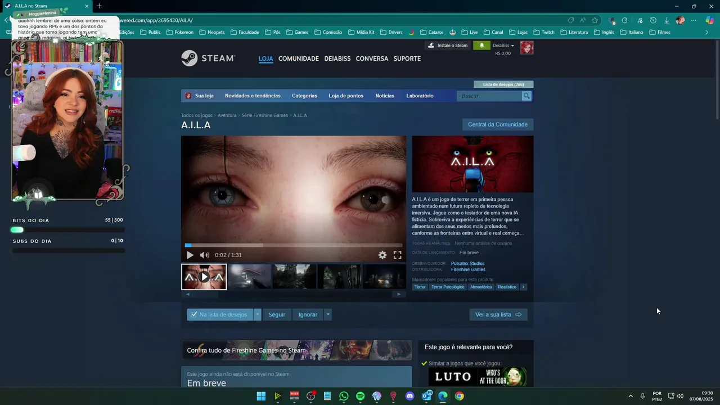Expand more tags with the plus button
This screenshot has width=720, height=405.
pos(523,287)
